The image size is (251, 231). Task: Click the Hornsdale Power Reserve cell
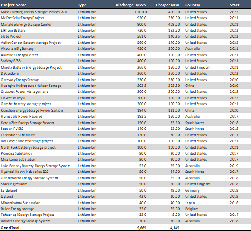[x=21, y=116]
